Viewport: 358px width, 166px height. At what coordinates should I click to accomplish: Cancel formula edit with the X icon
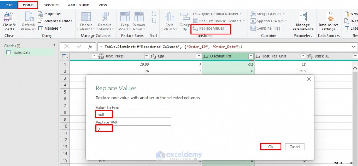67,47
